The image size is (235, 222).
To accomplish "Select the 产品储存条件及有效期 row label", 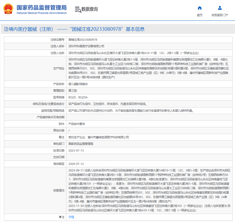I will [x=50, y=117].
